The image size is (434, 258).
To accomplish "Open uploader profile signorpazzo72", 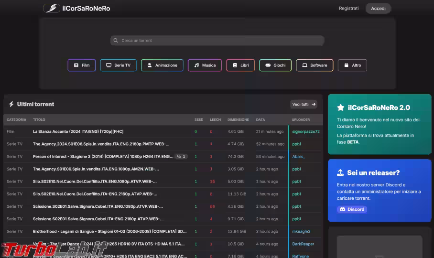I will (x=306, y=131).
